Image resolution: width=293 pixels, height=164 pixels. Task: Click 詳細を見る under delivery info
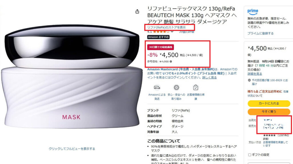[x=255, y=74]
